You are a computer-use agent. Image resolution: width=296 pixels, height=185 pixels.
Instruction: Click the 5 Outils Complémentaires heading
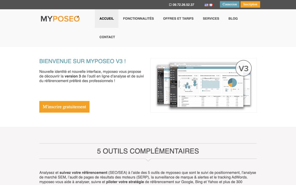[x=148, y=151]
